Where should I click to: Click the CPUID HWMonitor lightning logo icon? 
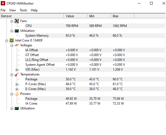[3, 3]
